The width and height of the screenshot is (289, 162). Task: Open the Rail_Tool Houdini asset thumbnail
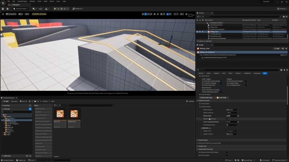point(60,114)
